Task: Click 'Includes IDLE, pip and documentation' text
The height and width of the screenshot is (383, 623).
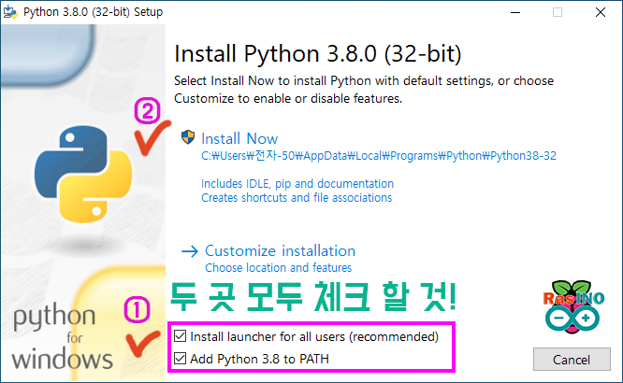Action: click(x=297, y=184)
